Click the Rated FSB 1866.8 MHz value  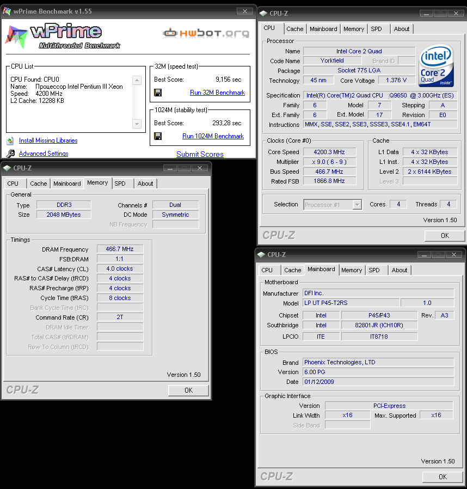coord(329,181)
